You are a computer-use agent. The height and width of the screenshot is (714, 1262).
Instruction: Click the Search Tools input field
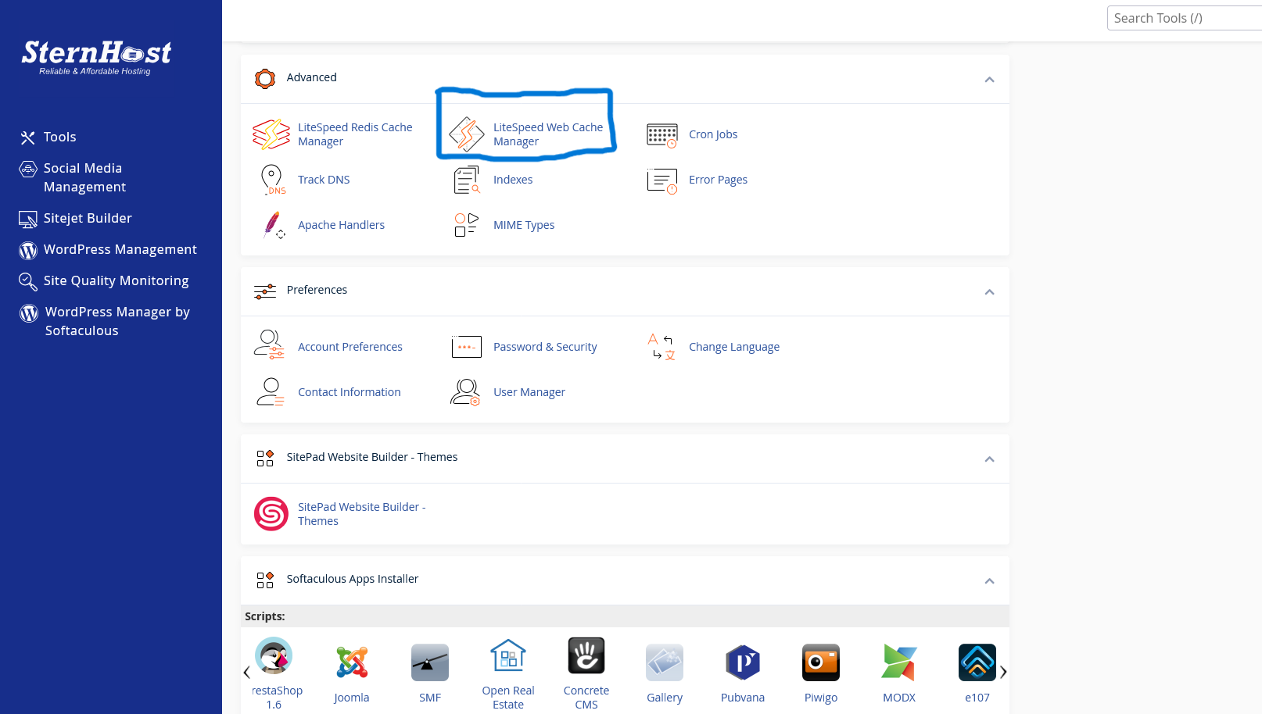pos(1184,18)
